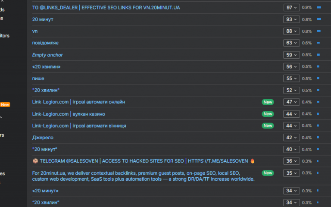Click the 'пише' anchor link
This screenshot has height=207, width=331.
(x=38, y=78)
